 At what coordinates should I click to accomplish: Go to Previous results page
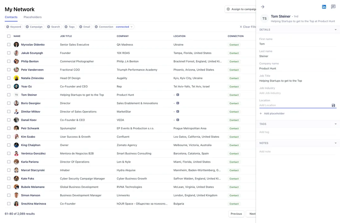click(x=236, y=214)
